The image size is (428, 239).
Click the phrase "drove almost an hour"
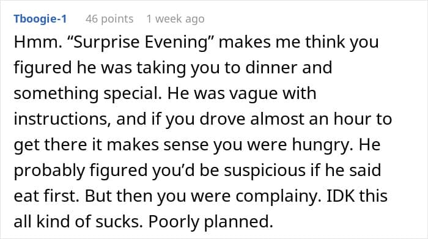tap(264, 119)
